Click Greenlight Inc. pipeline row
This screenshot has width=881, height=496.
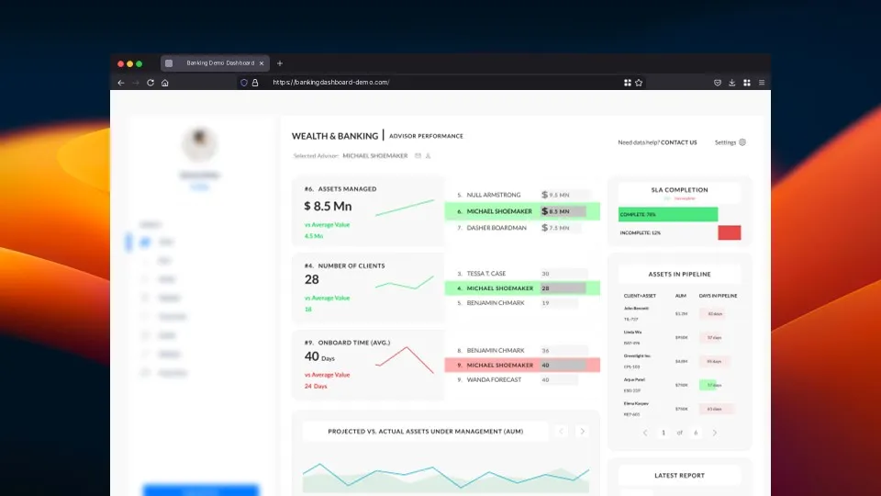[679, 361]
